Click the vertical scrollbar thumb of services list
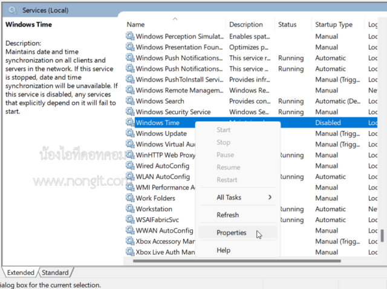This screenshot has height=289, width=387. click(x=382, y=235)
